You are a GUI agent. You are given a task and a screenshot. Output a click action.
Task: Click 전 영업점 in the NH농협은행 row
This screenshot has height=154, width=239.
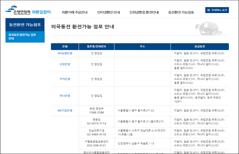tap(96, 53)
